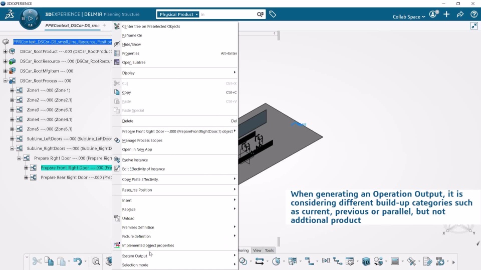Switch to the Tools toolbar tab
The width and height of the screenshot is (481, 270).
[270, 250]
